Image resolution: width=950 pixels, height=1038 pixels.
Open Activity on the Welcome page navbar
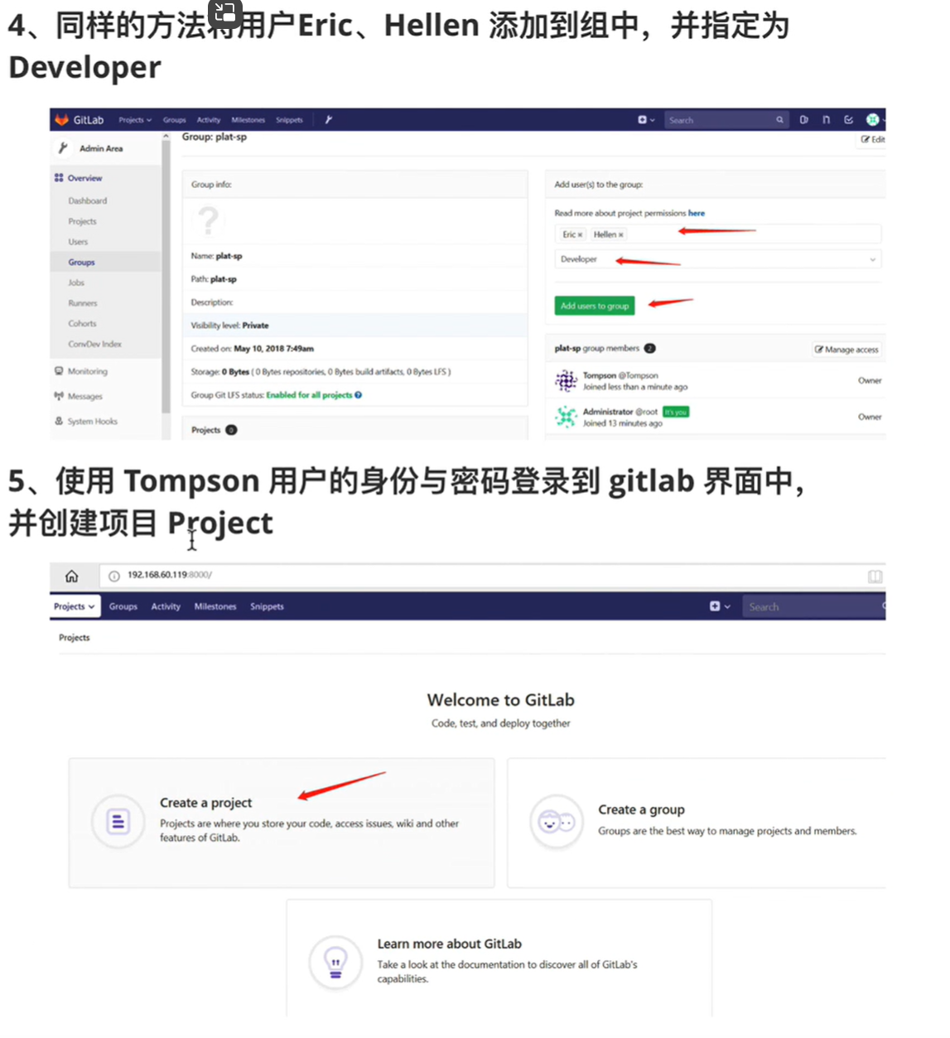pos(166,606)
